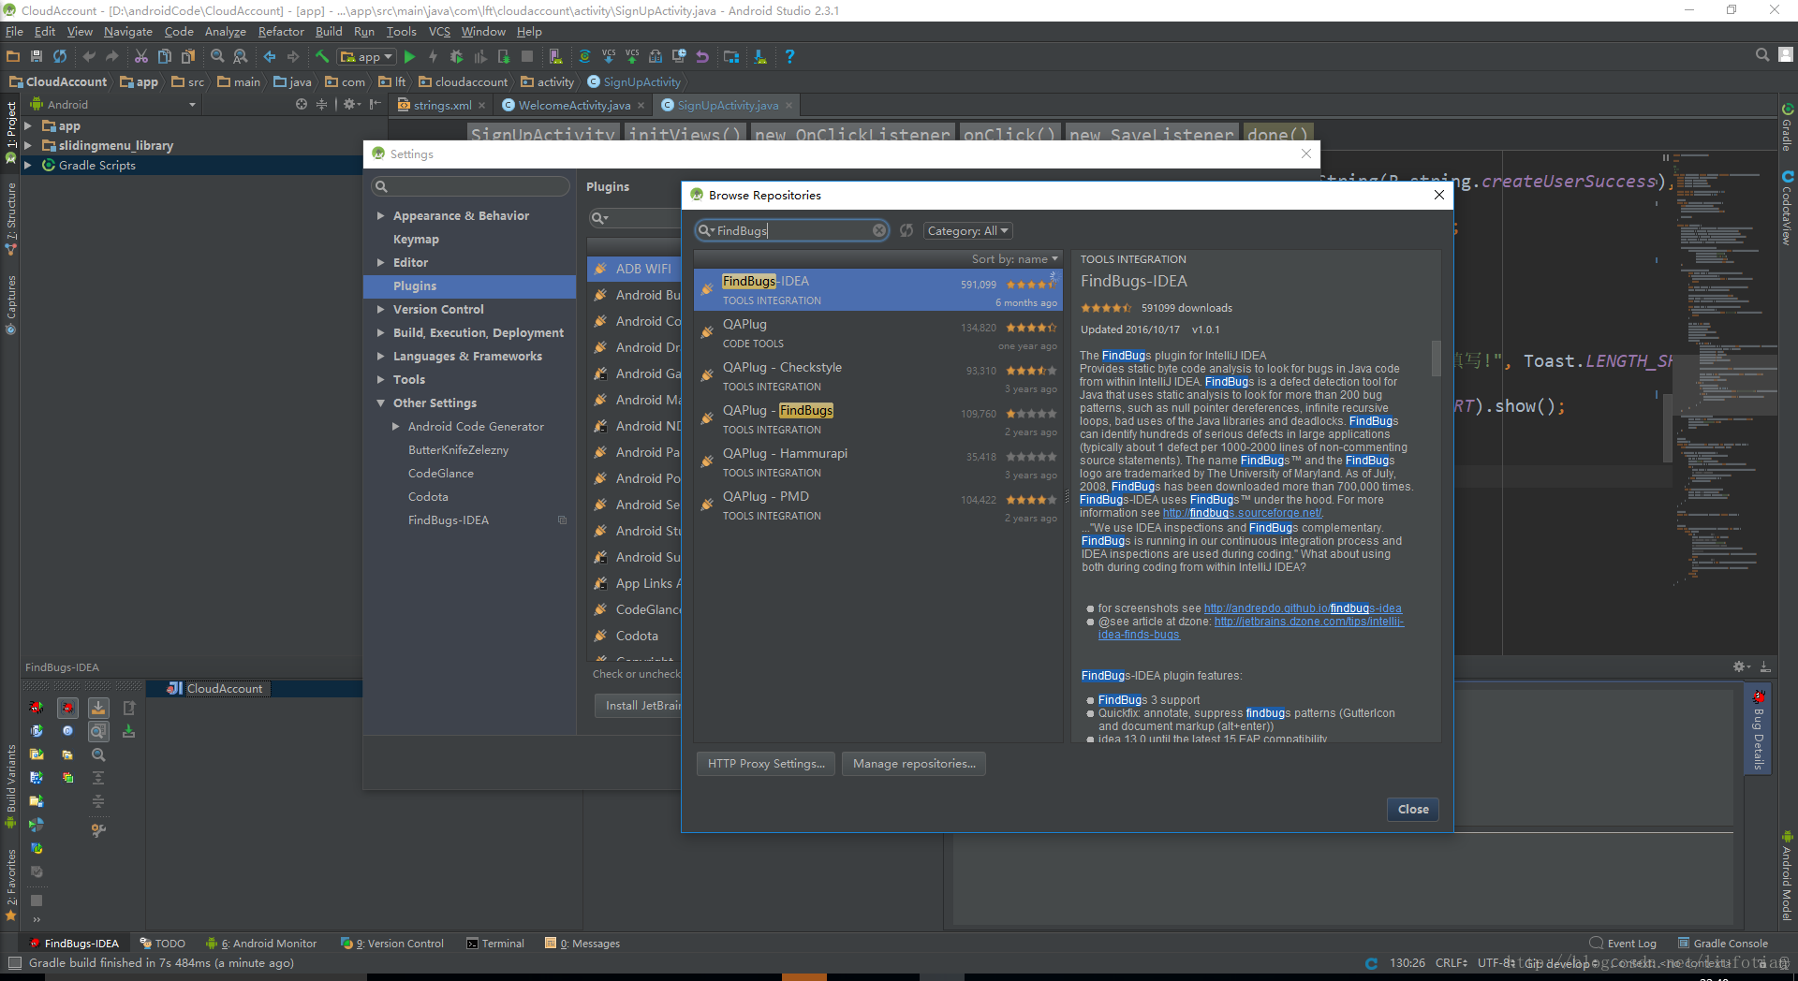Expand the Android Code Generator node
Image resolution: width=1798 pixels, height=981 pixels.
[396, 426]
